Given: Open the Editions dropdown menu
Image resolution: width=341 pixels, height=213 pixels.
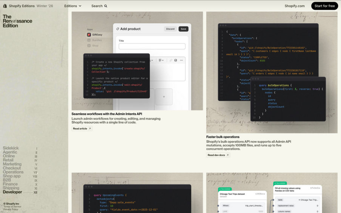Looking at the screenshot, I should [x=73, y=6].
